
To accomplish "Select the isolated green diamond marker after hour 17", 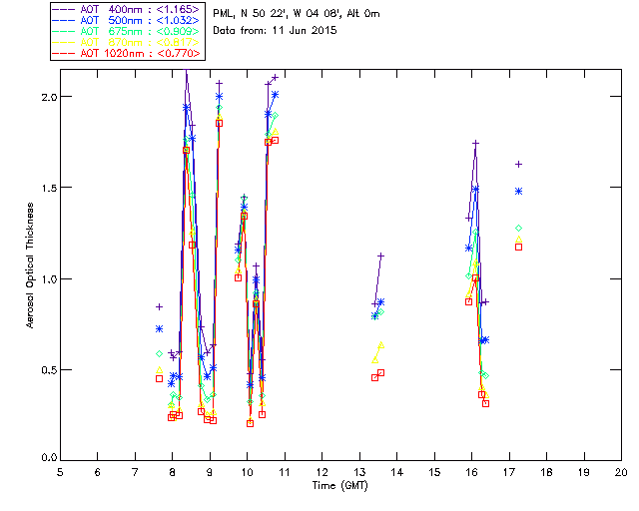I will (x=519, y=229).
